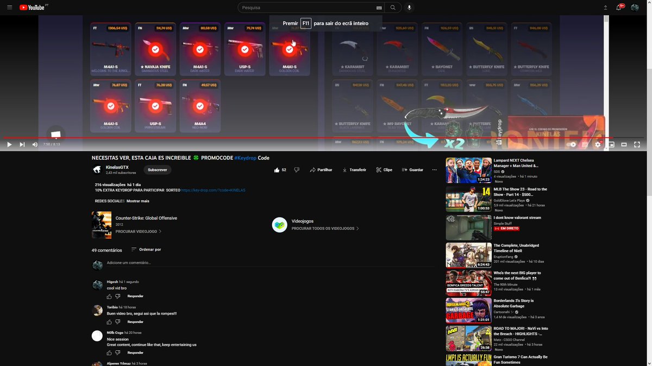Start voice search with microphone
Image resolution: width=652 pixels, height=366 pixels.
(x=409, y=8)
